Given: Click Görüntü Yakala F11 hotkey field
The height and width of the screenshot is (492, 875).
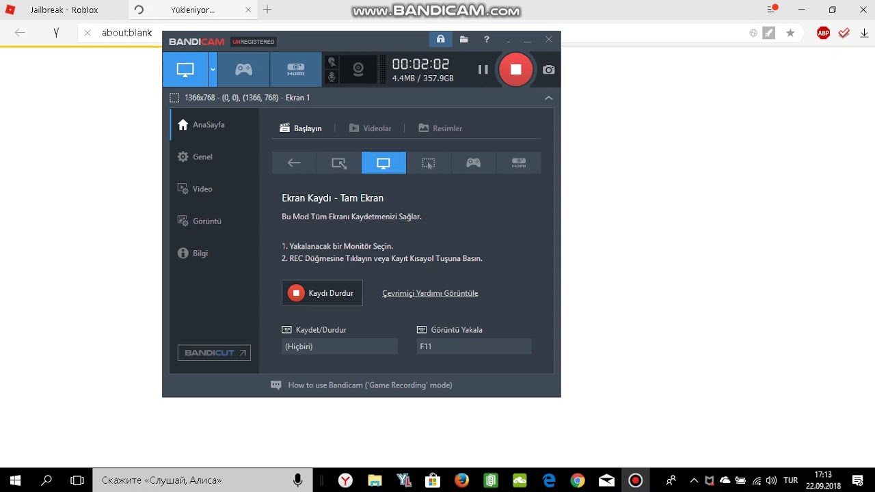Looking at the screenshot, I should pos(474,346).
